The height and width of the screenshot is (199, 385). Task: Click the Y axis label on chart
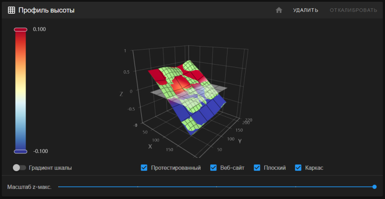(239, 141)
